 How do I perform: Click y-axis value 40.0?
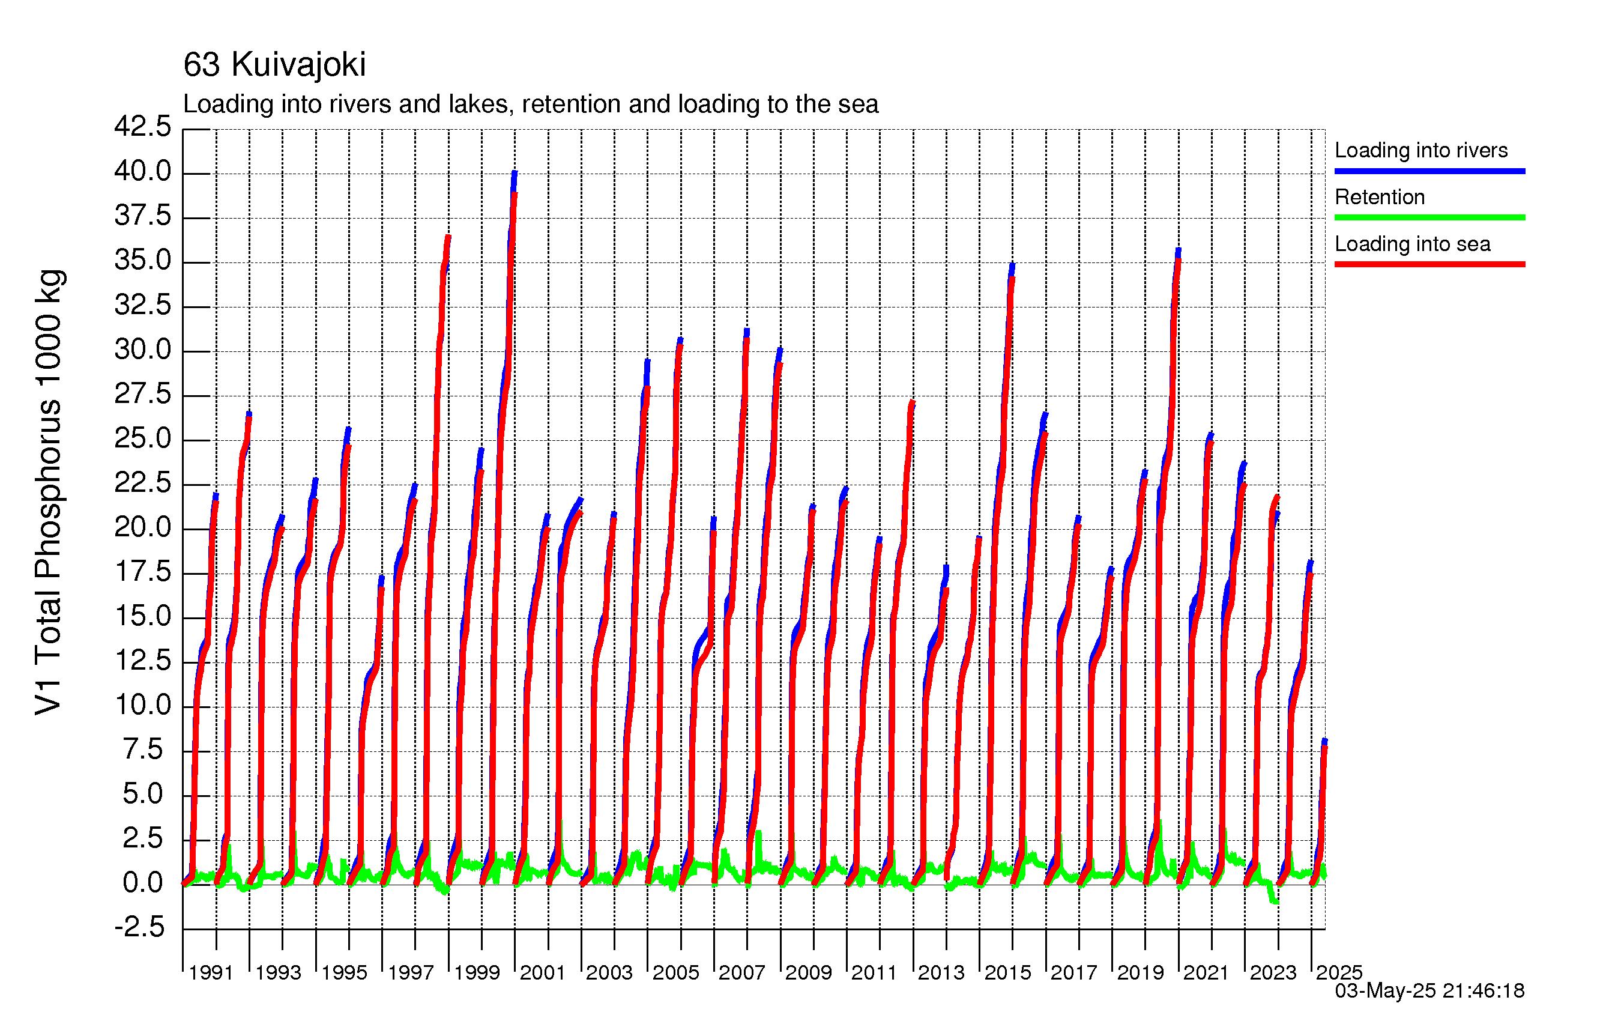point(143,171)
